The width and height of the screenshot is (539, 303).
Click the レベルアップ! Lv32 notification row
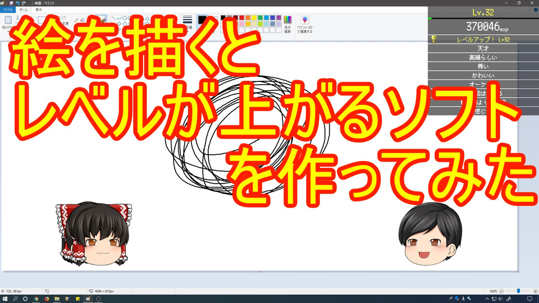click(x=483, y=39)
